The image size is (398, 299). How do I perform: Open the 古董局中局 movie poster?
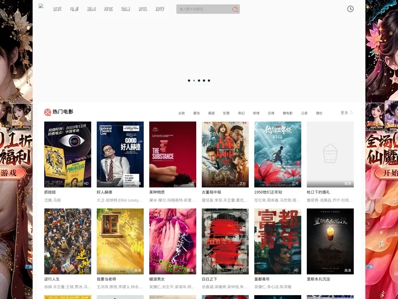(x=225, y=154)
